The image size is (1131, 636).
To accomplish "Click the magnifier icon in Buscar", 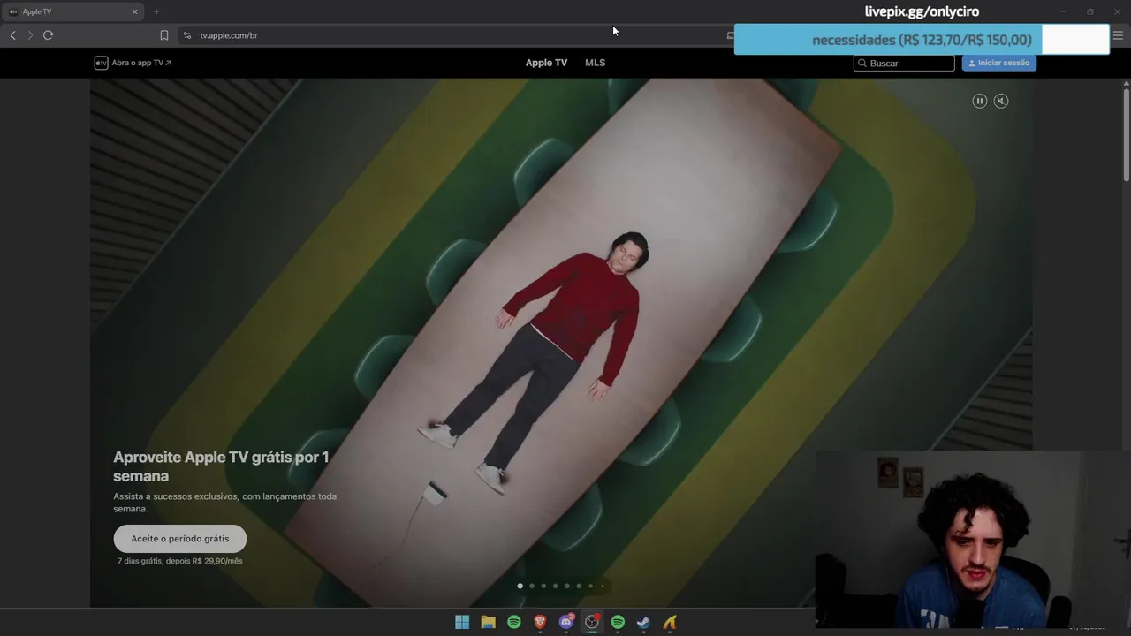I will [x=862, y=64].
